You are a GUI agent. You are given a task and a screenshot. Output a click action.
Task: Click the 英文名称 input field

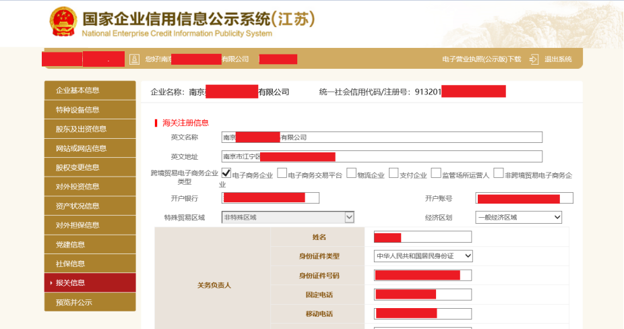coord(381,138)
